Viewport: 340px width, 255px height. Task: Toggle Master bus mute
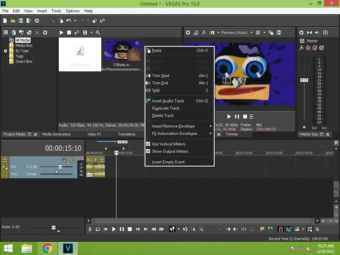(x=315, y=48)
